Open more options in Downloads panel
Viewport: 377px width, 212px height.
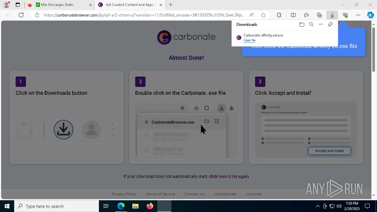321,24
